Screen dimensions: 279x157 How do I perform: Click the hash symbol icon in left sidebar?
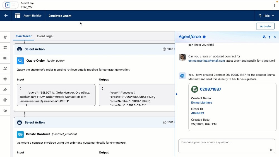click(x=5, y=37)
